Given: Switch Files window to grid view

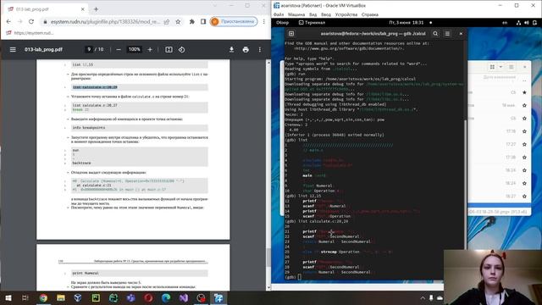Looking at the screenshot, I should click(x=492, y=67).
